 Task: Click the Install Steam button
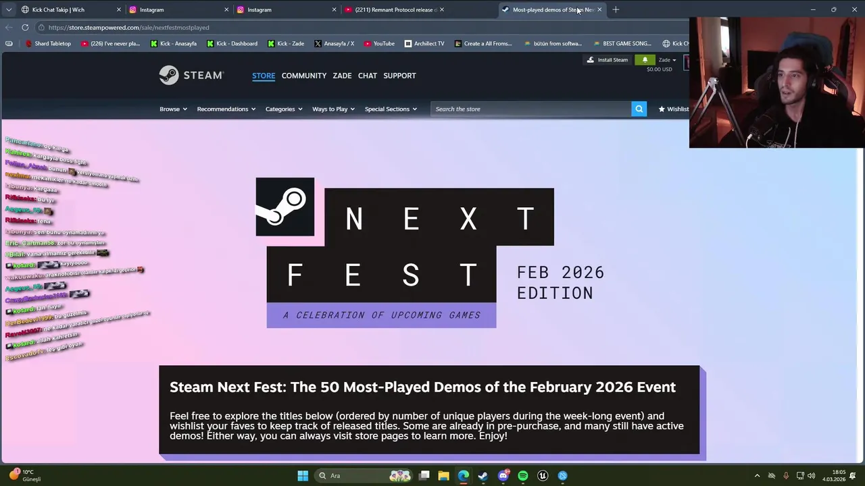point(608,60)
